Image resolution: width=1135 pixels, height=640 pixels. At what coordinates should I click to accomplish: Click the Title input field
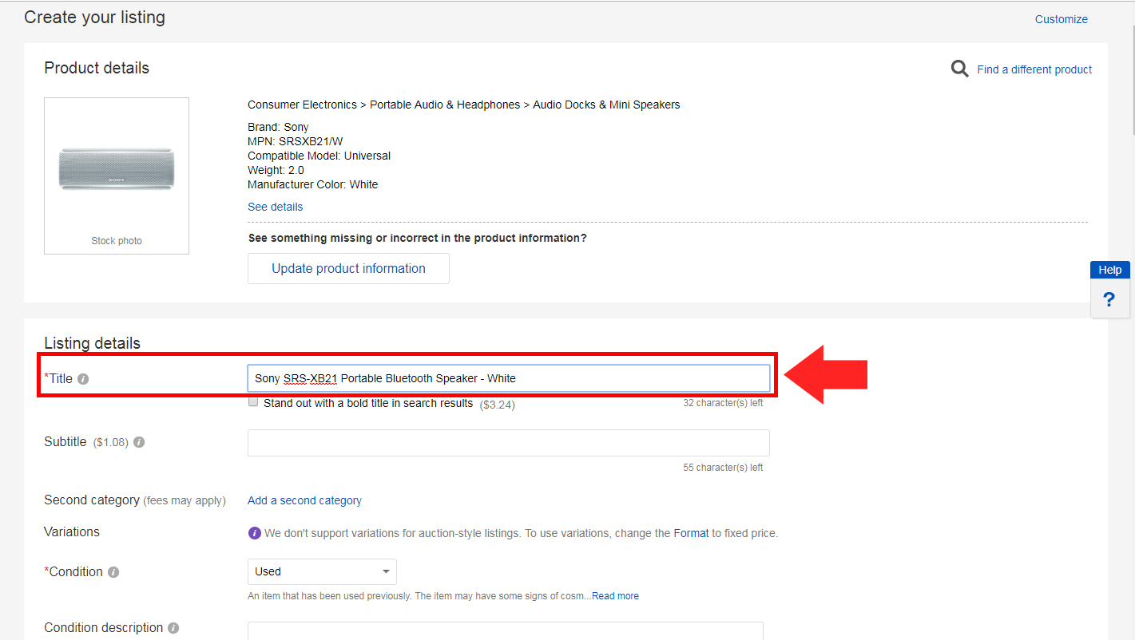[508, 378]
